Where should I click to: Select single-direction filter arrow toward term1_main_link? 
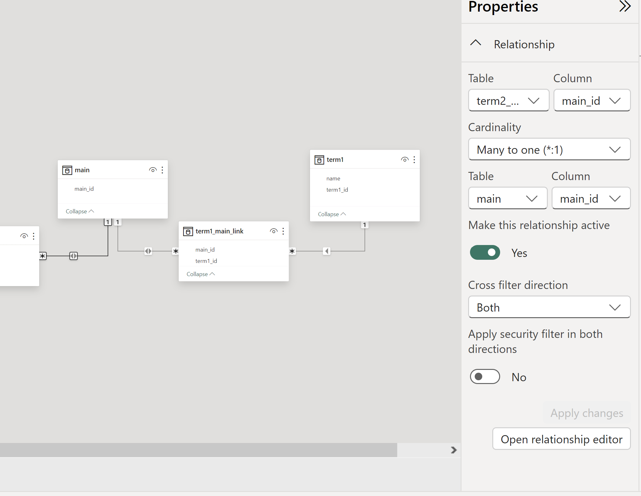(327, 251)
